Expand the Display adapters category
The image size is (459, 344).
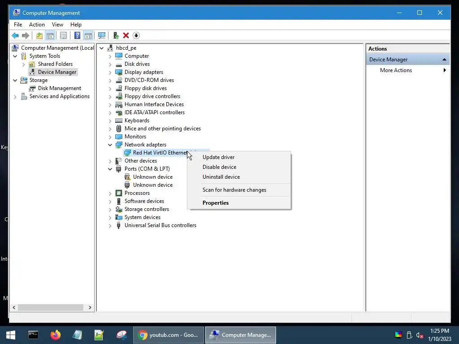pyautogui.click(x=110, y=72)
